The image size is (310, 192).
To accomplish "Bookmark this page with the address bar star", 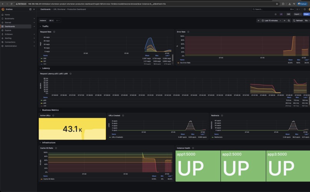I will 277,4.
